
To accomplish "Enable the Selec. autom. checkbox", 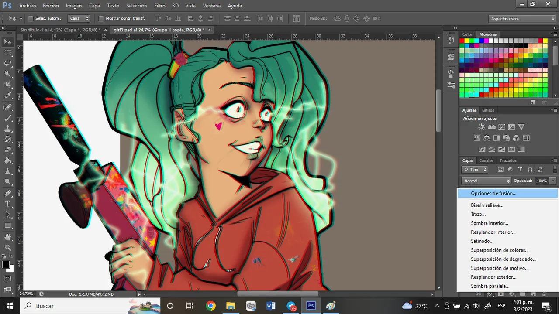I will (31, 18).
